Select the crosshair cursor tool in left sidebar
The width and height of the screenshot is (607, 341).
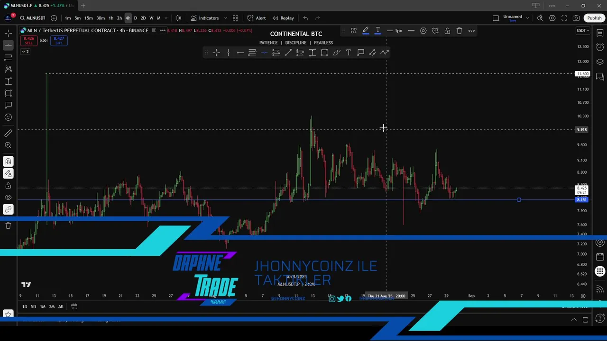[8, 34]
